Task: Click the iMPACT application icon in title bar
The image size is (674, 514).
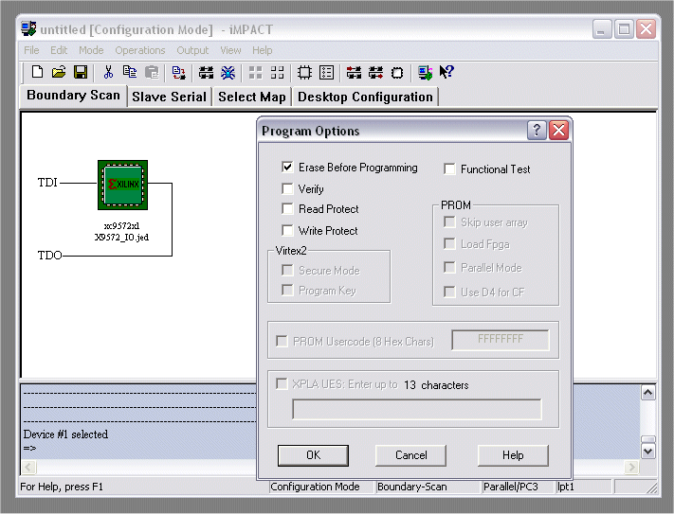Action: pyautogui.click(x=28, y=29)
